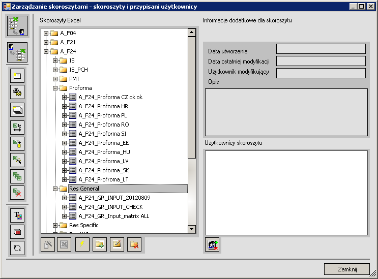Select the Res General folder row

pyautogui.click(x=128, y=189)
